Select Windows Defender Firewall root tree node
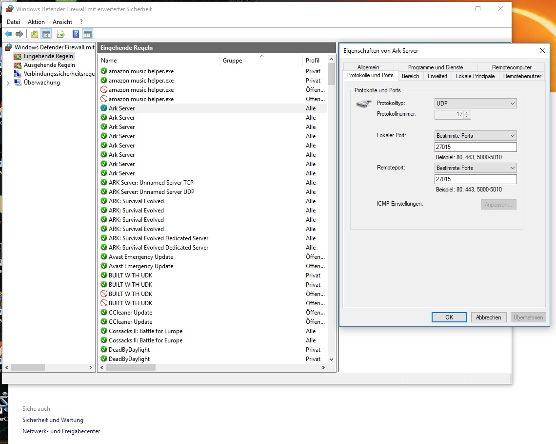The image size is (556, 444). pyautogui.click(x=54, y=47)
